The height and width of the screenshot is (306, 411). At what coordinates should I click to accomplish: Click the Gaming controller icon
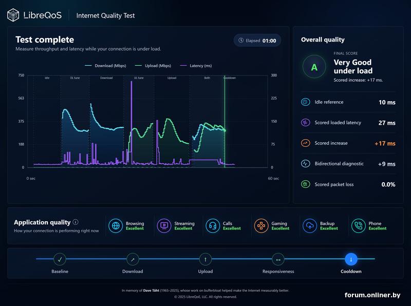[261, 225]
